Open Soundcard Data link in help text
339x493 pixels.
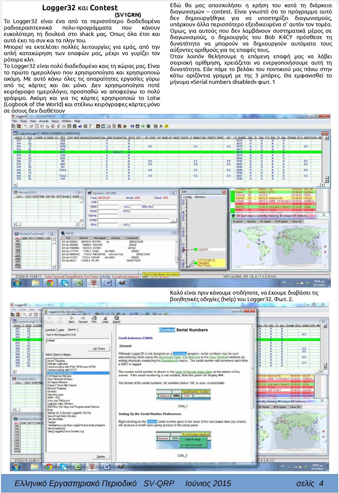[x=169, y=357]
